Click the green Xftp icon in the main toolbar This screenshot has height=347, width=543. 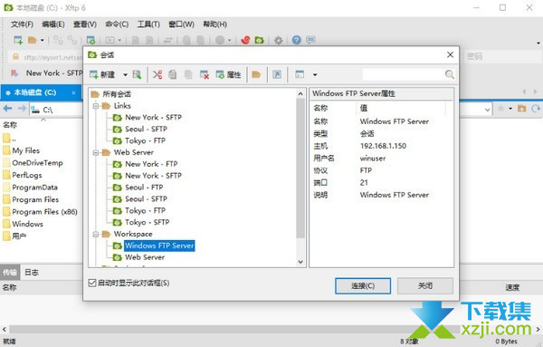259,40
